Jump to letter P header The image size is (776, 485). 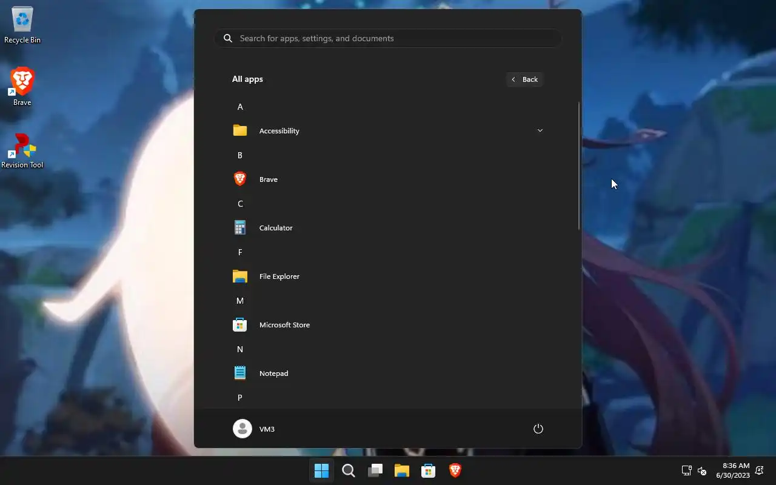(240, 398)
